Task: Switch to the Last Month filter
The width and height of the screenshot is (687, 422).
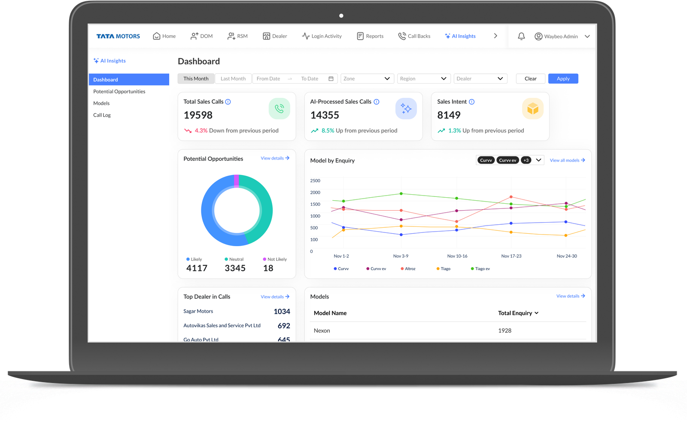Action: [x=233, y=79]
